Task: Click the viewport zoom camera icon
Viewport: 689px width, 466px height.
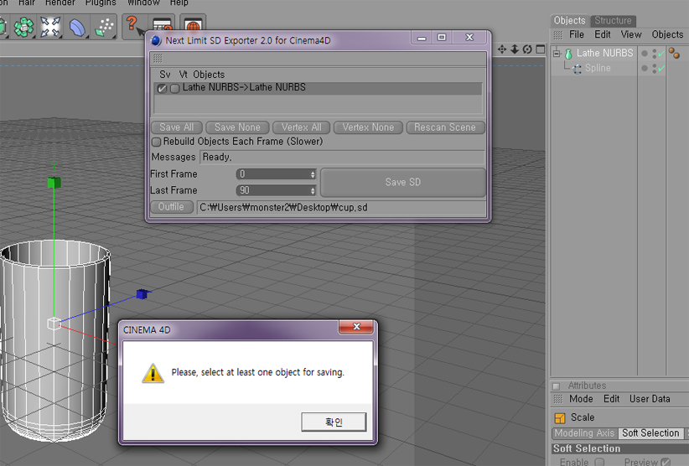Action: pos(515,49)
